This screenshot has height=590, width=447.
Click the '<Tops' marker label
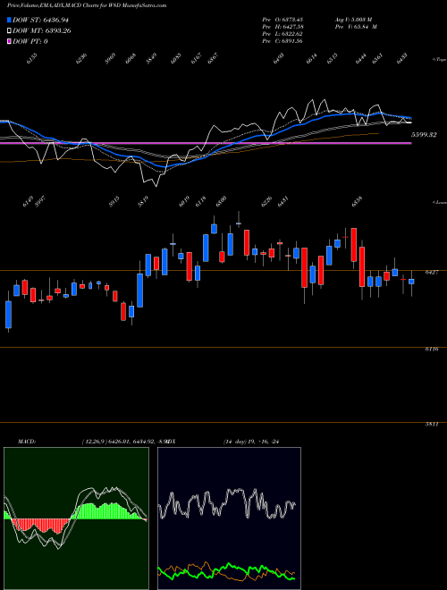coord(439,60)
